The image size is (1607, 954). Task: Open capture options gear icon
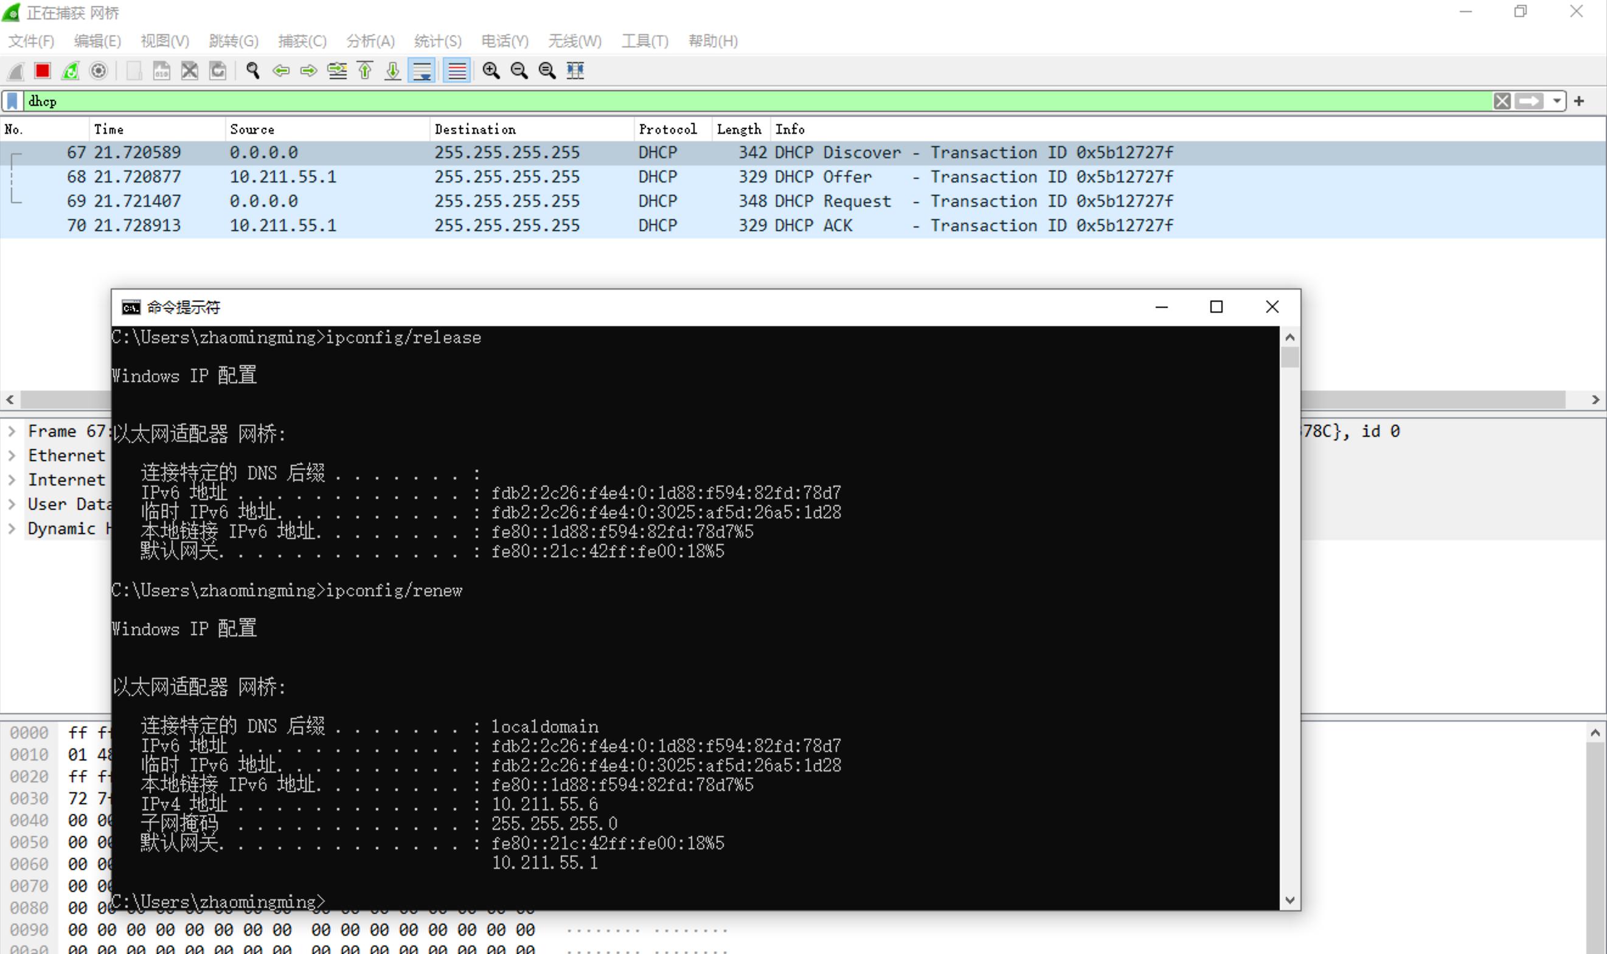point(99,71)
